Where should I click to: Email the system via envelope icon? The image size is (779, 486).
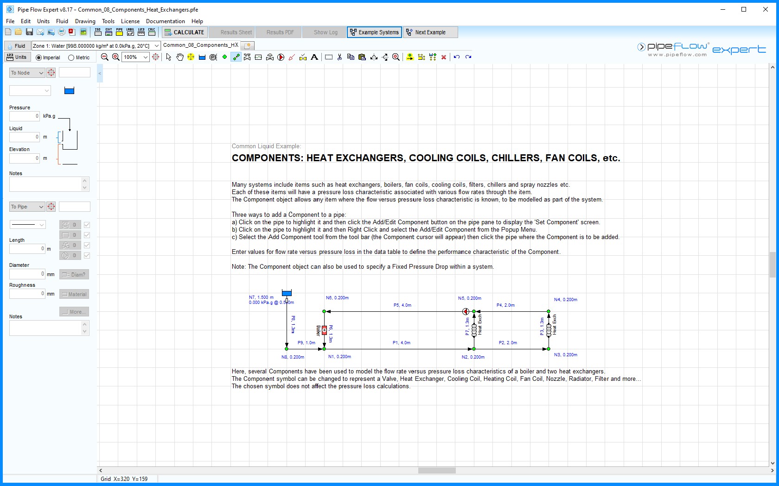pos(40,32)
